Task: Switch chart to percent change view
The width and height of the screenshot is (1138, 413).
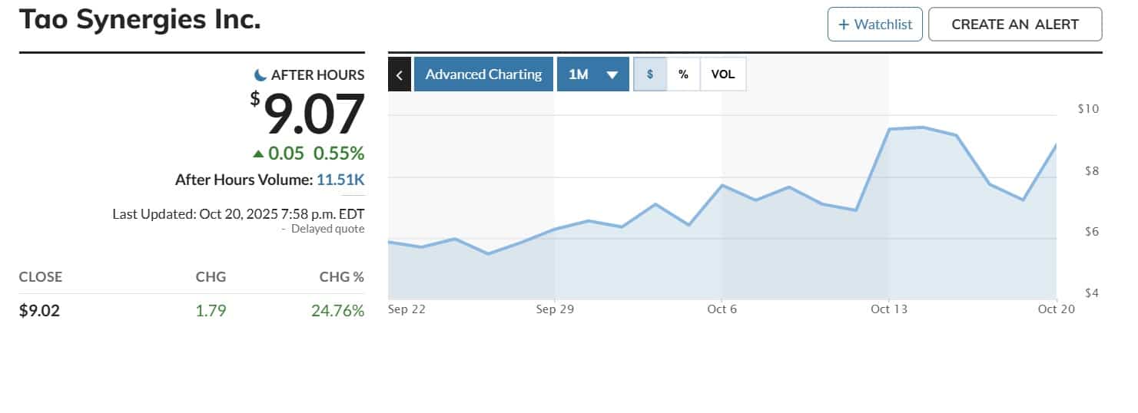Action: coord(683,74)
